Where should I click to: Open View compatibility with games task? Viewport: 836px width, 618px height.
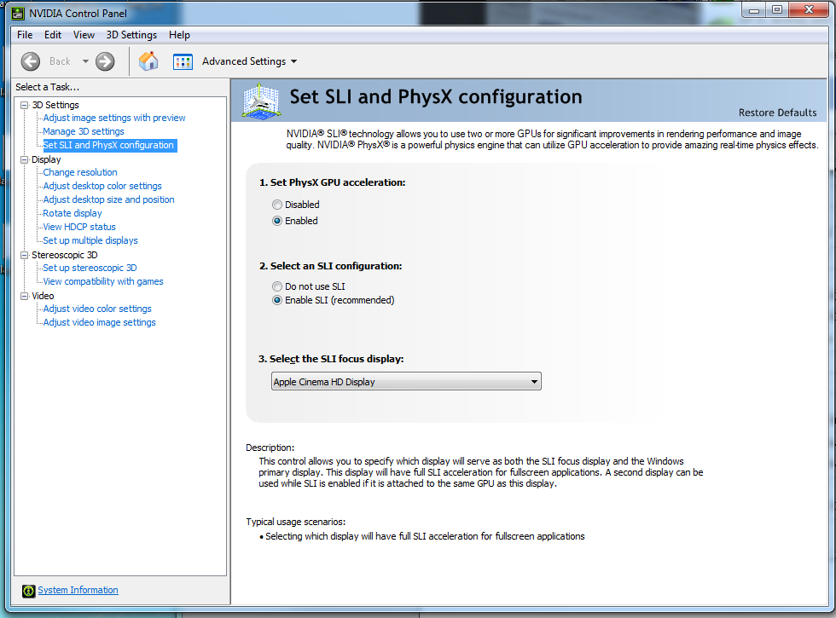(103, 281)
